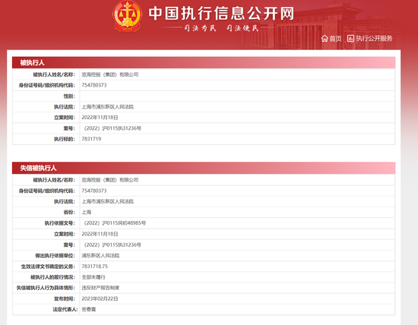Click the 中国执行信息公开网 site title
418x325 pixels.
tap(221, 14)
